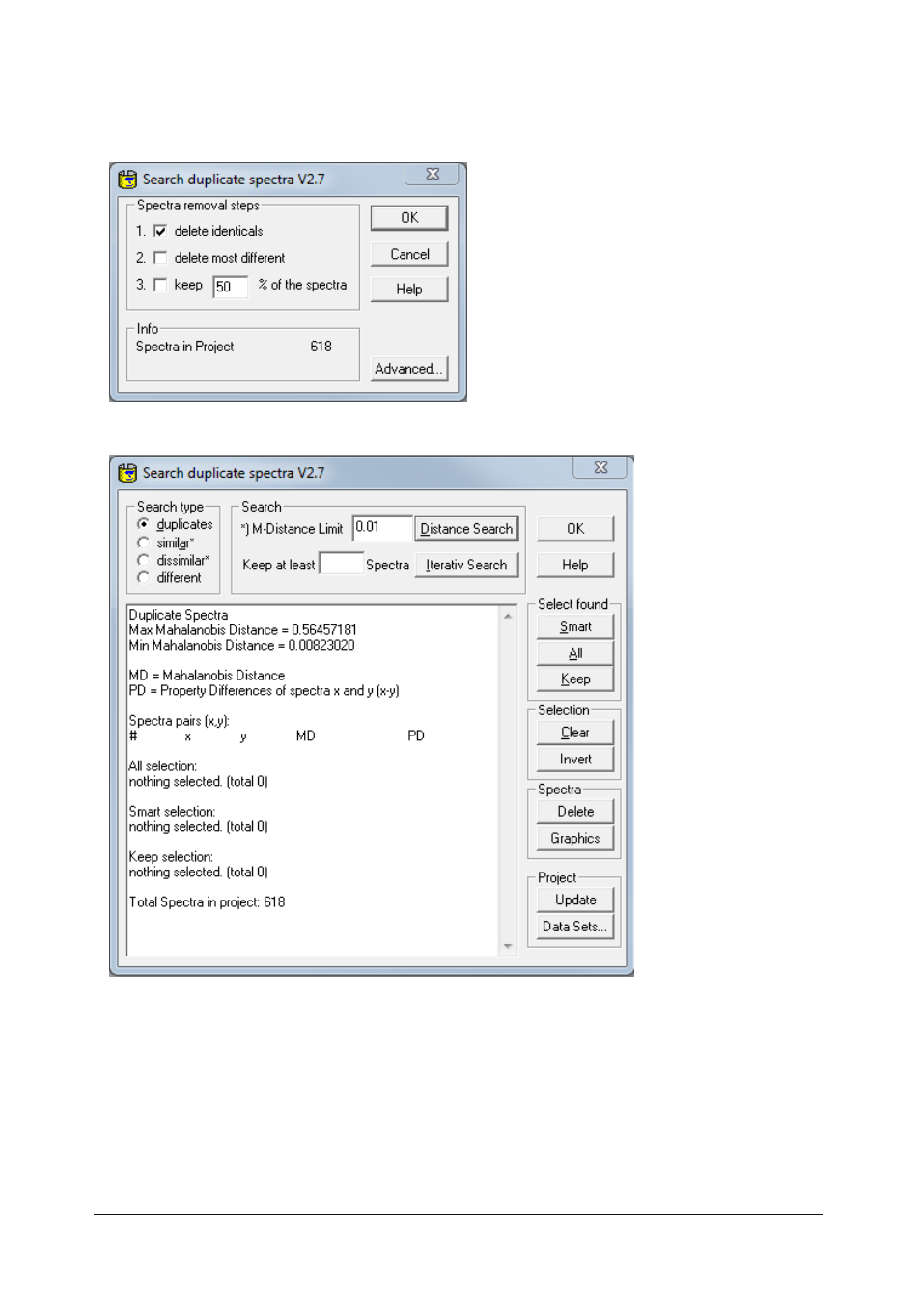Open Help in the spectra removal steps dialog
The image size is (921, 1303).
click(x=409, y=289)
